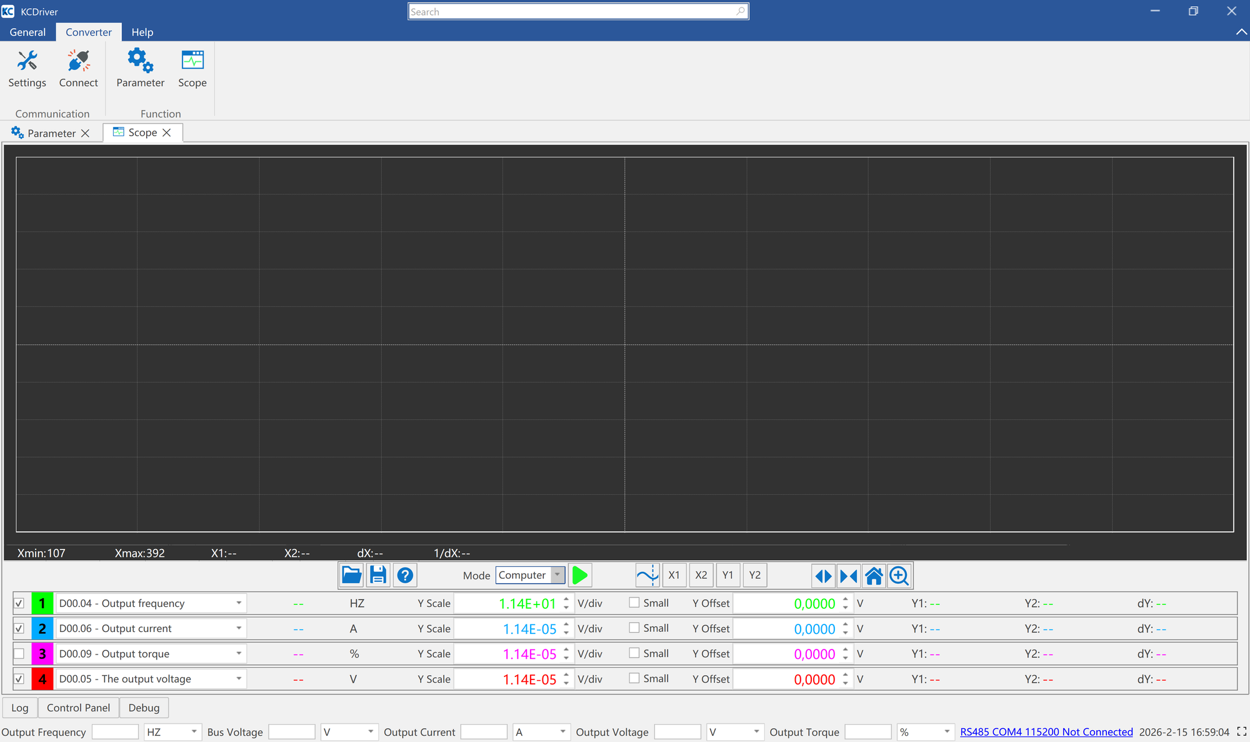
Task: Increase channel 1 Y Scale with the stepper
Action: coord(566,599)
